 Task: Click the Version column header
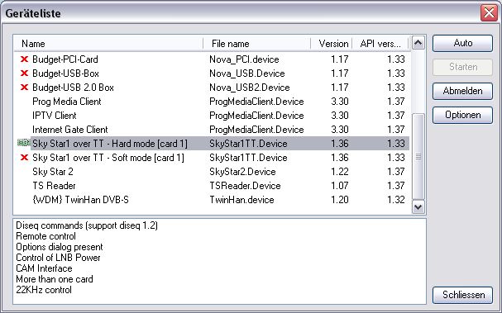point(332,44)
